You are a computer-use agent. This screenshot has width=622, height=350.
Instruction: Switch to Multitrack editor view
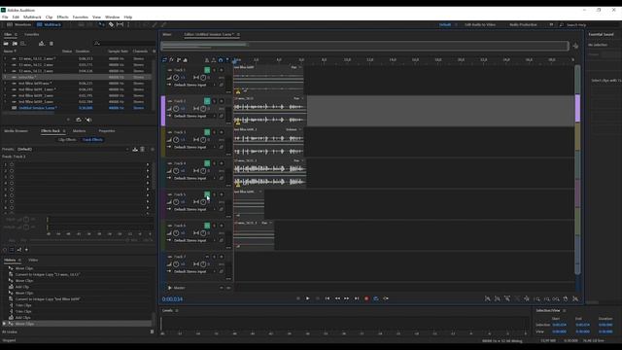(50, 24)
